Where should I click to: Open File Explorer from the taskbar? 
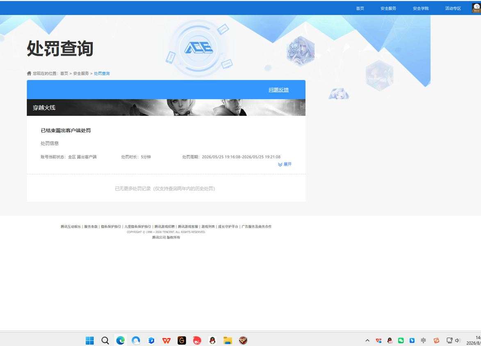coord(228,341)
